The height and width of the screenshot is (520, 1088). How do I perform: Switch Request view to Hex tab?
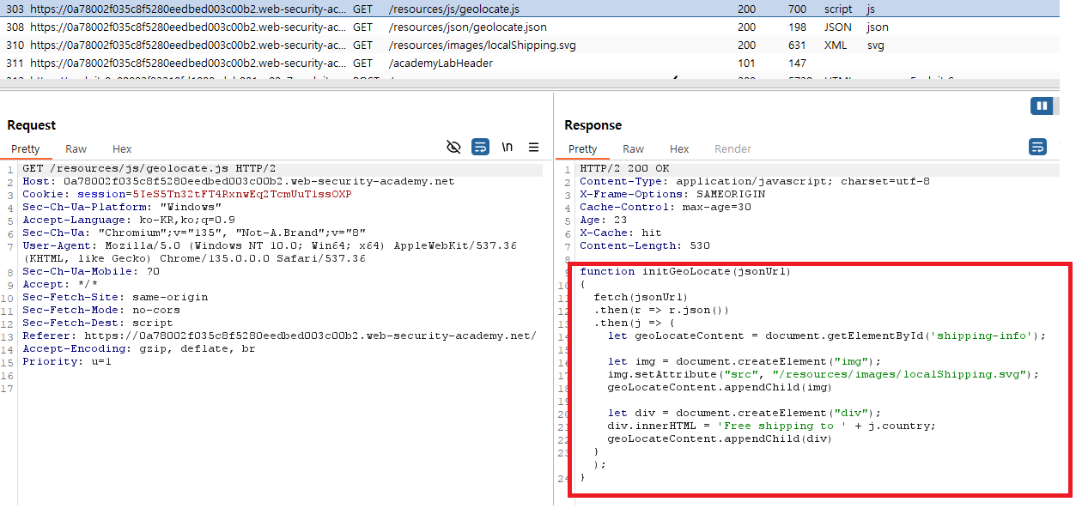(122, 149)
